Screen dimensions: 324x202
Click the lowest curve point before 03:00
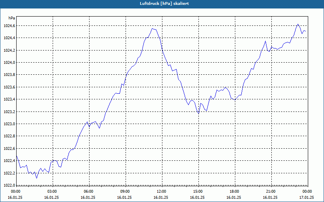click(x=36, y=178)
